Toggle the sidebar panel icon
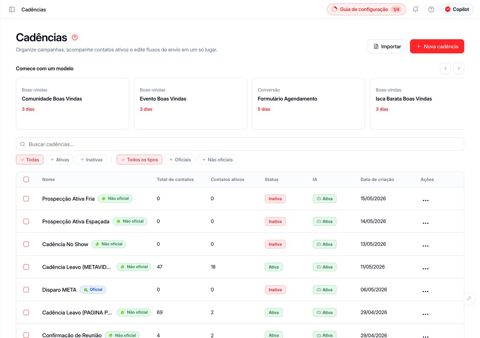 coord(12,10)
